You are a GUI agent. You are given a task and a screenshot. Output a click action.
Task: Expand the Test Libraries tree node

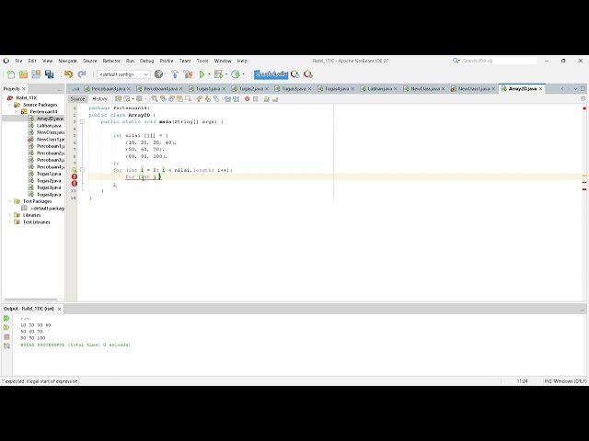point(10,222)
